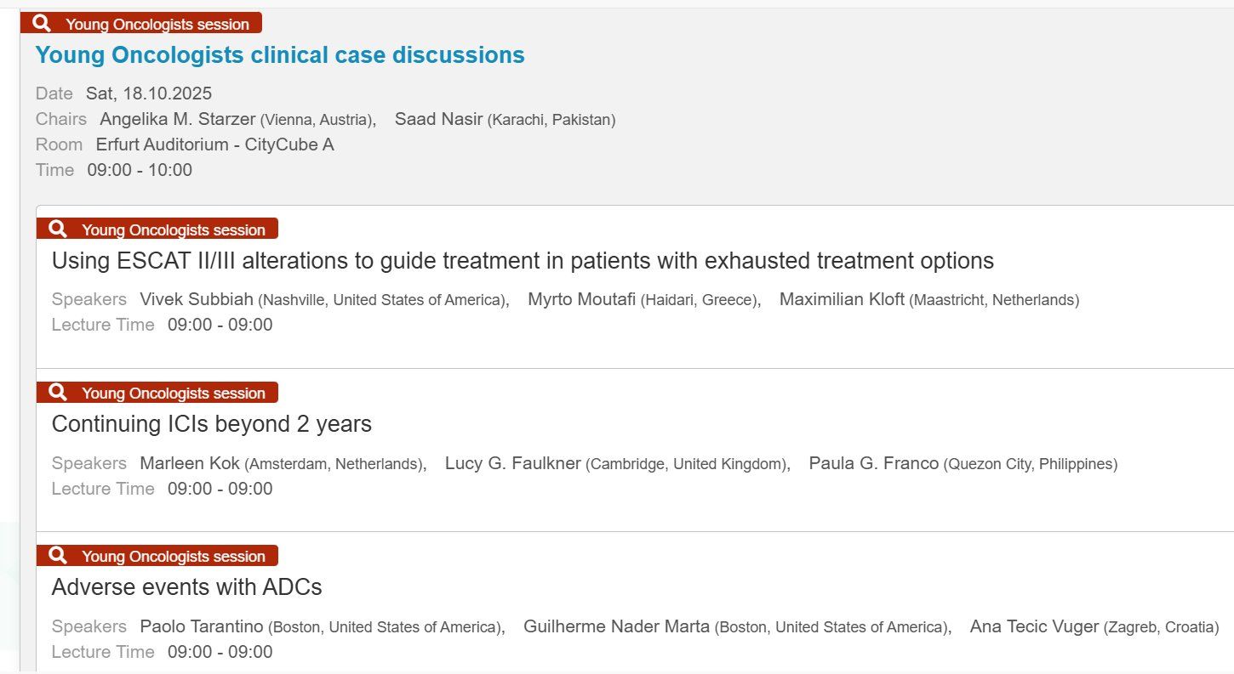Click the magnifier icon beside the ESCAT lecture badge
Screen dimensions: 1234x674
pos(58,229)
